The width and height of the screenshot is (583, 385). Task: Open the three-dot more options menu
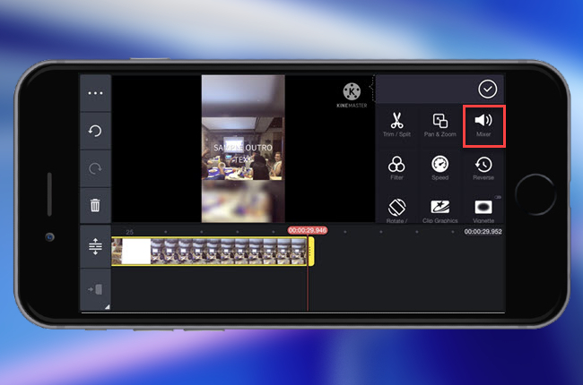pyautogui.click(x=95, y=93)
